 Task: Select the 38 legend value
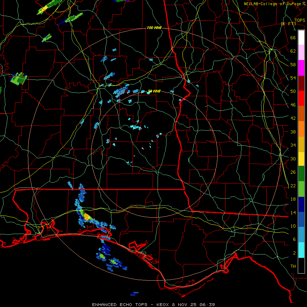293,132
